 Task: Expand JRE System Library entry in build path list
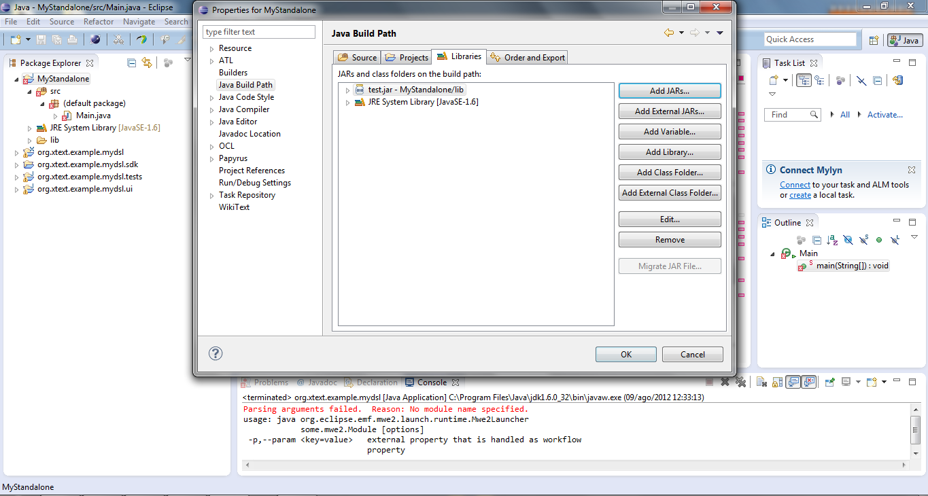pyautogui.click(x=347, y=103)
